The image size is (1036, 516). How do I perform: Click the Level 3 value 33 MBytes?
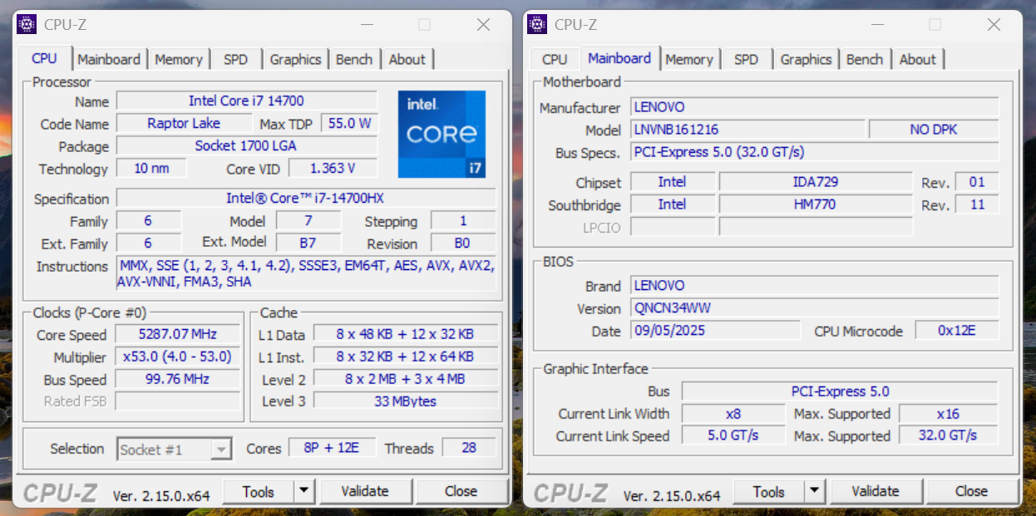[406, 401]
